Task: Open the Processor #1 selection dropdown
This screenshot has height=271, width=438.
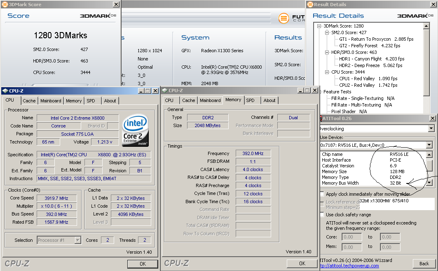Action: point(78,240)
